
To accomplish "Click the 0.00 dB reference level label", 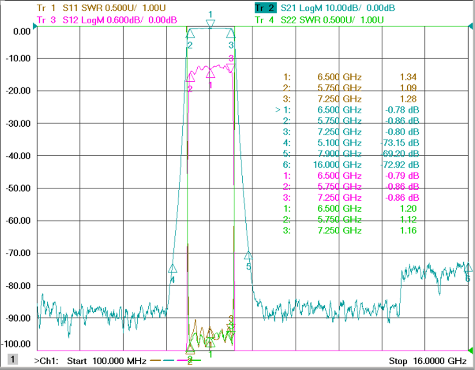I will [22, 32].
